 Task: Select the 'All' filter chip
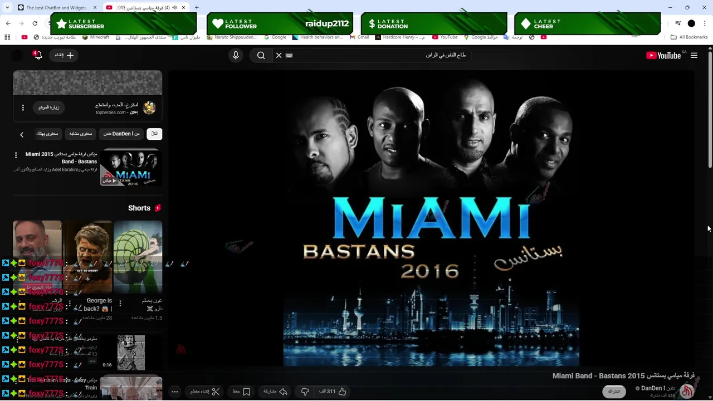point(155,134)
